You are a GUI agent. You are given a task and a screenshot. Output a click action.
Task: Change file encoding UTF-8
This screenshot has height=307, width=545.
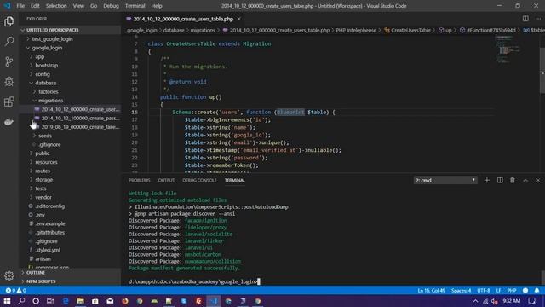click(484, 290)
